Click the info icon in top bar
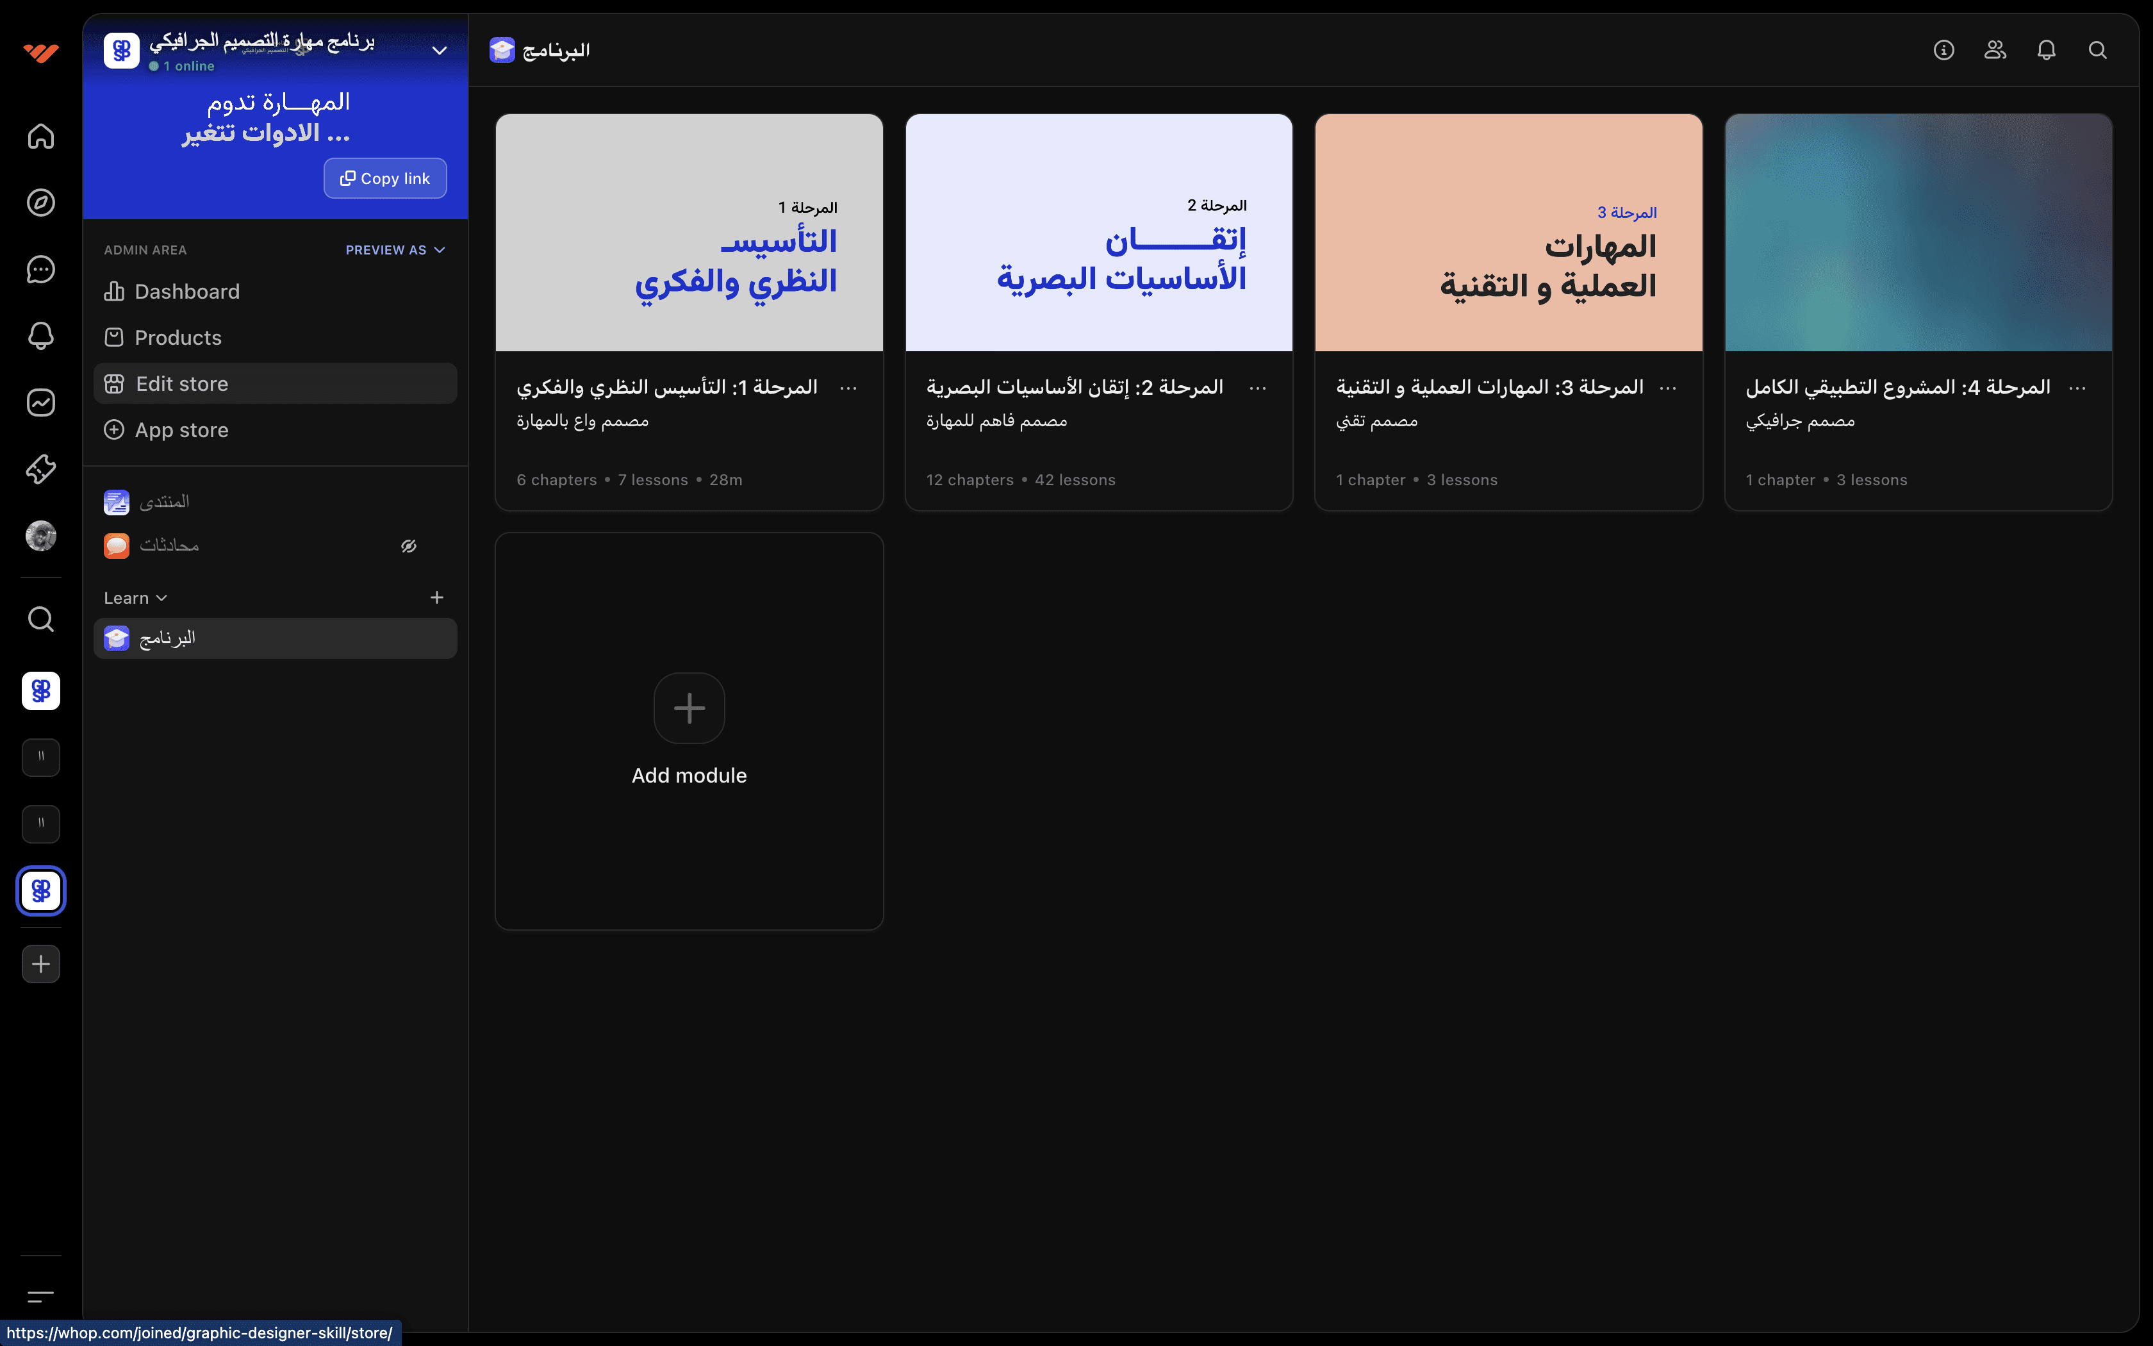The width and height of the screenshot is (2153, 1346). (x=1944, y=50)
